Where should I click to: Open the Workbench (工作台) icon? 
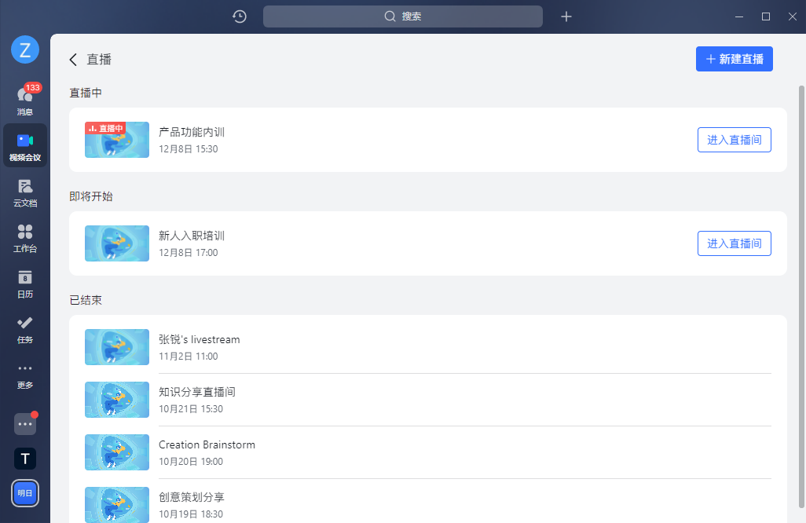(x=25, y=237)
